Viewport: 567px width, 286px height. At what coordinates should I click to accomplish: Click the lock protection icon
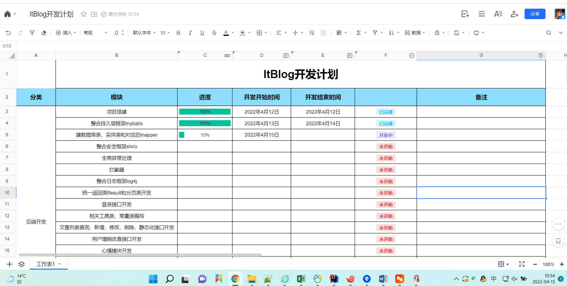click(x=437, y=33)
